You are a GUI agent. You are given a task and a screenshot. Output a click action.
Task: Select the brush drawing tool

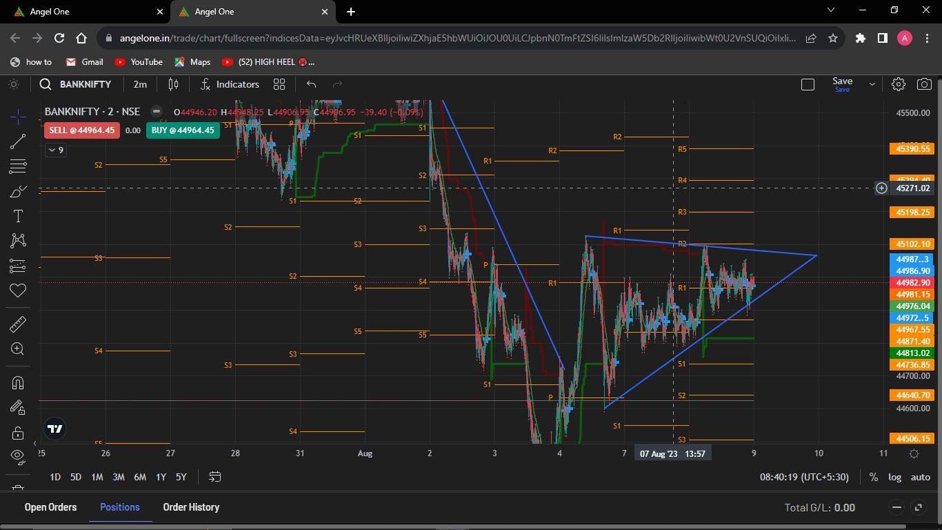tap(18, 191)
